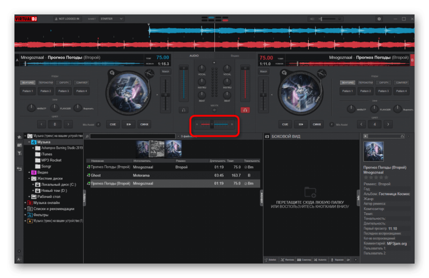
Task: Collapse the Музыка folder
Action: tap(29, 142)
